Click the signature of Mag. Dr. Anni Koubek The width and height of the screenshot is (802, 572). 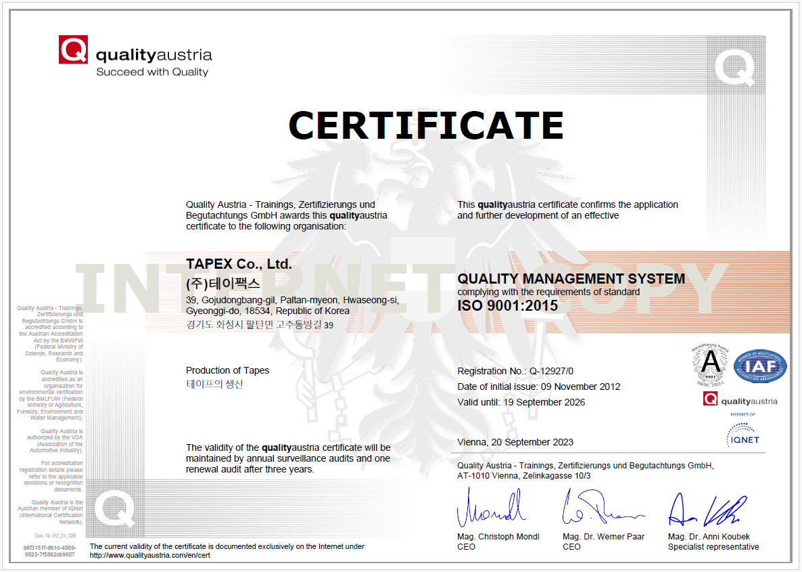pos(708,510)
